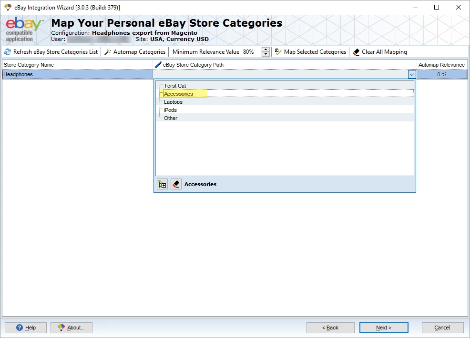
Task: Select Other in category tree
Action: coord(171,118)
